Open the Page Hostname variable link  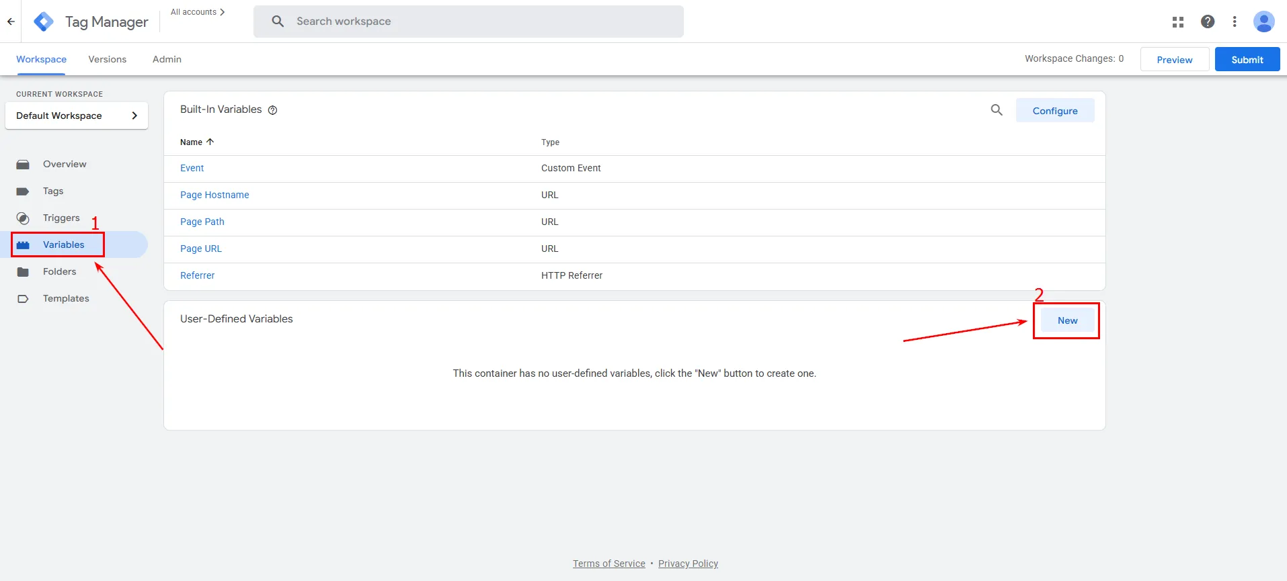click(x=214, y=195)
